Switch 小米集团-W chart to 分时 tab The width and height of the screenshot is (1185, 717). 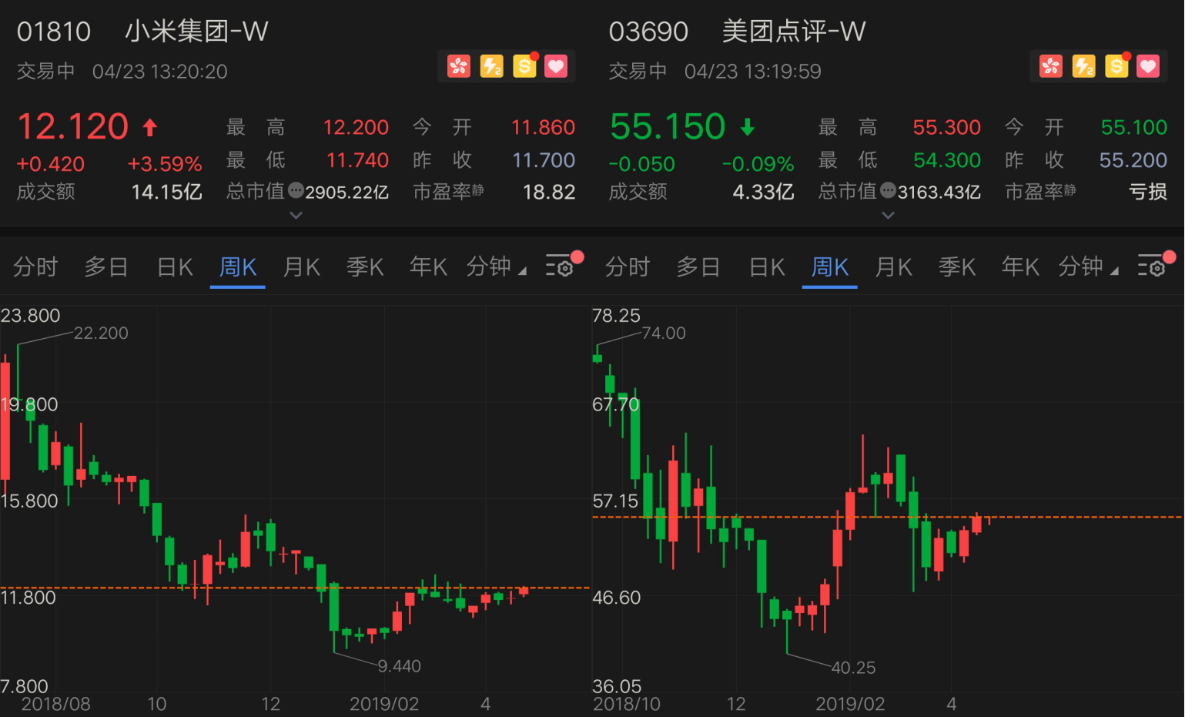tap(35, 267)
